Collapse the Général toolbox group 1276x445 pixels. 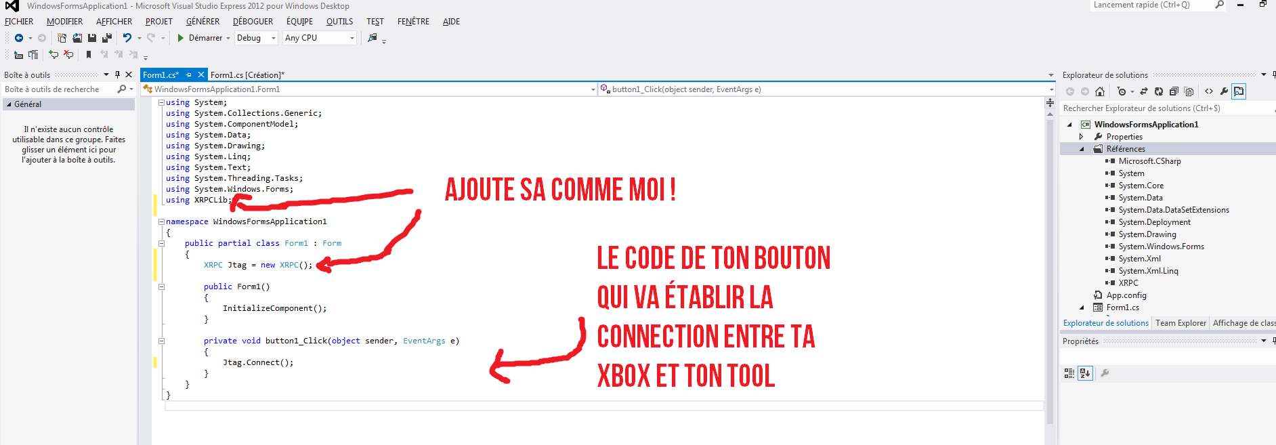click(9, 104)
